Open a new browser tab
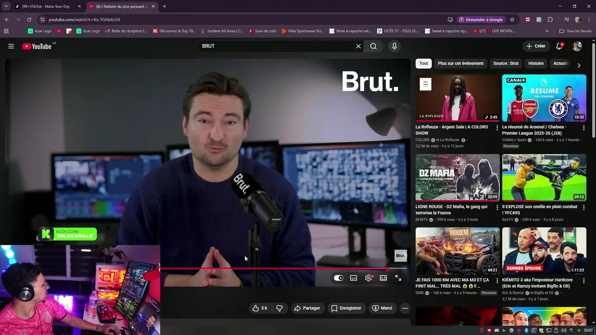 (164, 7)
